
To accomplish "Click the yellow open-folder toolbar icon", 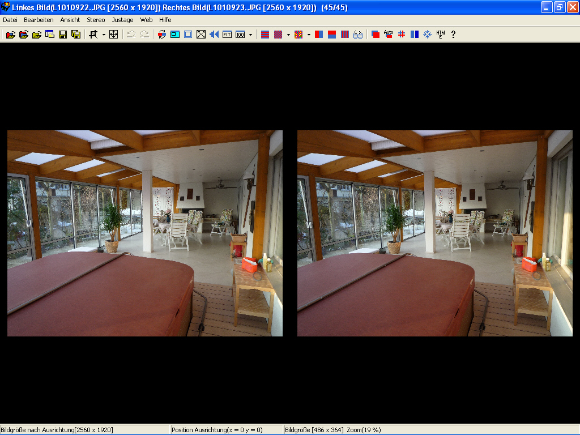I will coord(37,35).
